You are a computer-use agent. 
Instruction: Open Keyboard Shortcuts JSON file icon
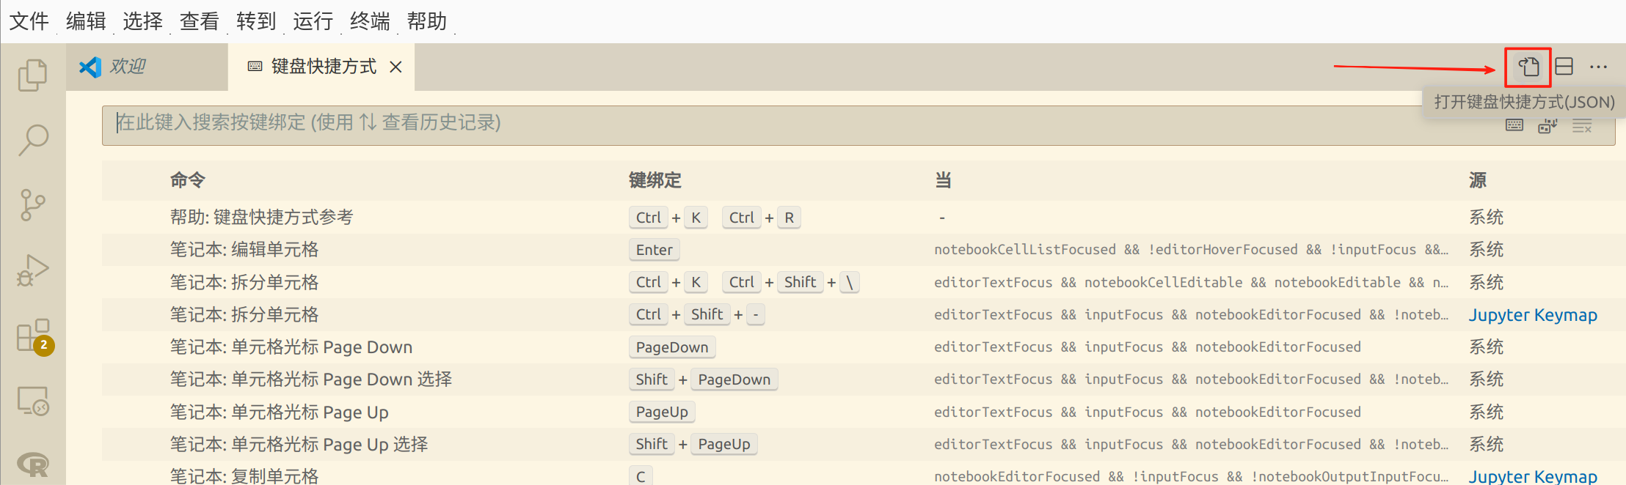(x=1528, y=67)
